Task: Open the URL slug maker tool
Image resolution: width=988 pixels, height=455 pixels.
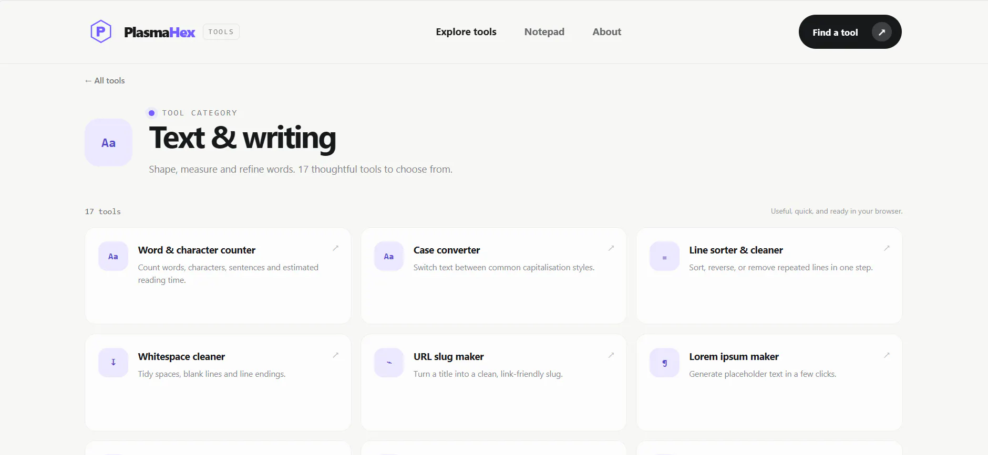Action: tap(493, 383)
